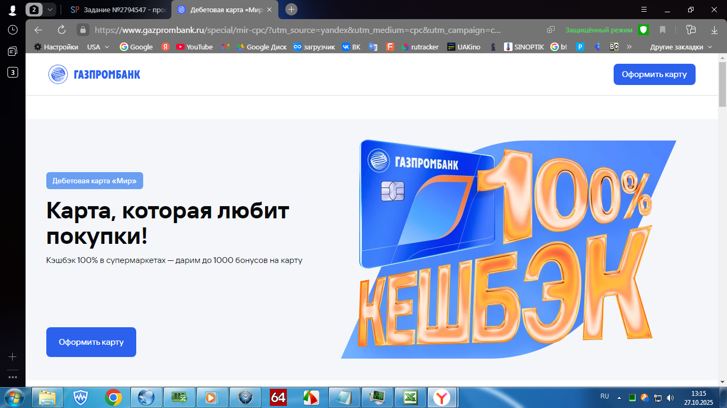The width and height of the screenshot is (727, 408).
Task: Open the collections icon in the sidebar
Action: coord(12,51)
